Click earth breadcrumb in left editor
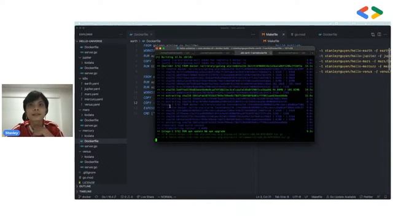The image size is (393, 221). coord(134,41)
